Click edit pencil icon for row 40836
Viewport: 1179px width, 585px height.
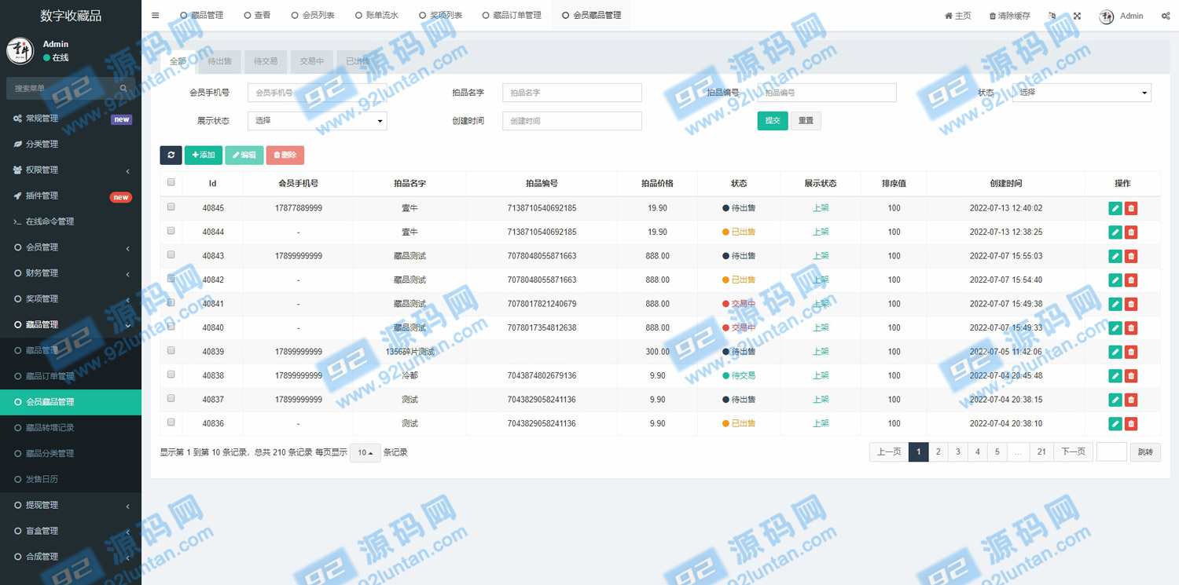(1115, 424)
